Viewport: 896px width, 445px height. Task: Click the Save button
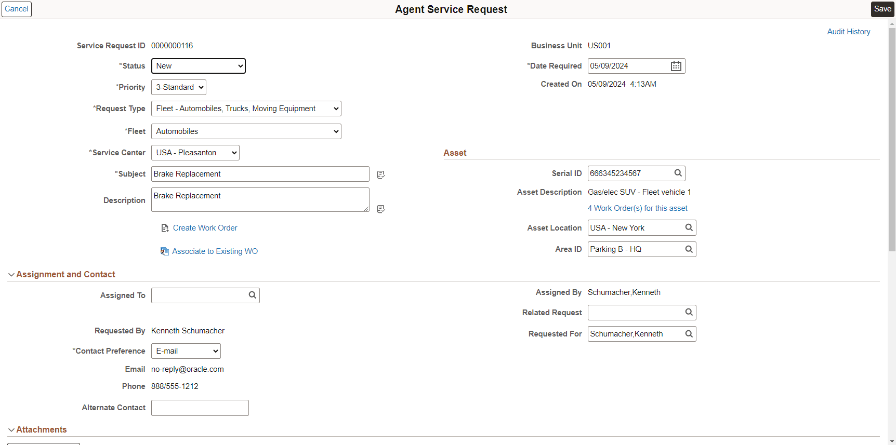[x=882, y=9]
